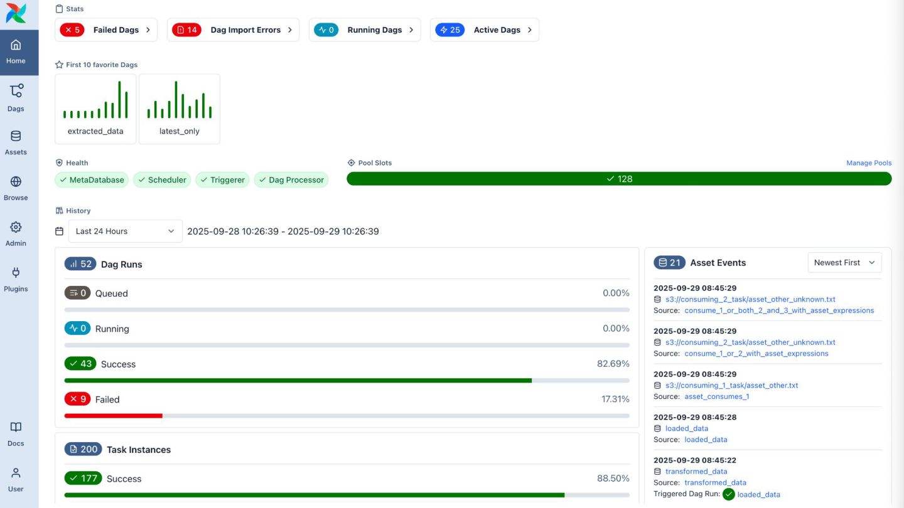The image size is (904, 508).
Task: Open the extracted_data favorite Dag chart
Action: (95, 108)
